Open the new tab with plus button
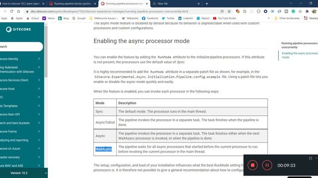The image size is (318, 178). (207, 3)
